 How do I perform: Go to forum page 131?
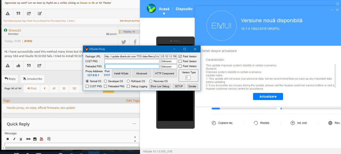[x=74, y=88]
